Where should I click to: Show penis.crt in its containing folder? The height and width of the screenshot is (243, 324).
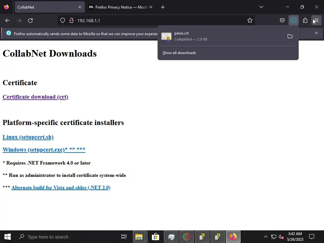tap(290, 36)
